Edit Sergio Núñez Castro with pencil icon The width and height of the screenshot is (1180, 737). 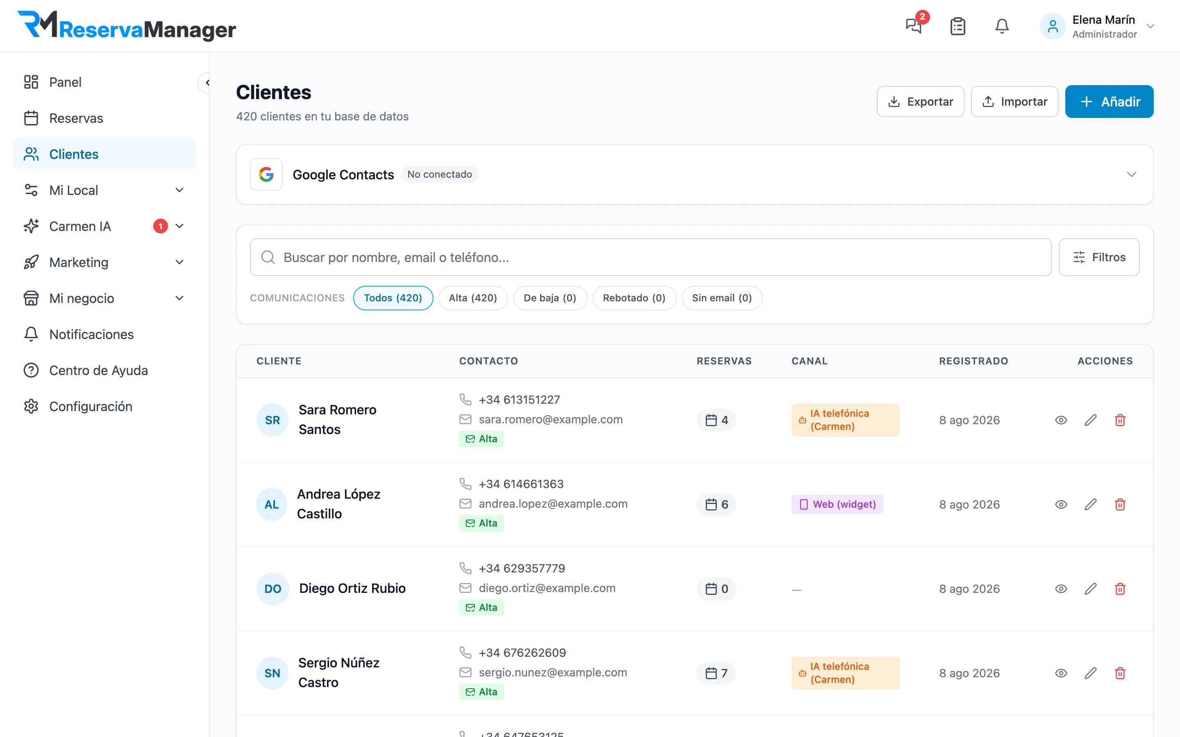click(1091, 673)
